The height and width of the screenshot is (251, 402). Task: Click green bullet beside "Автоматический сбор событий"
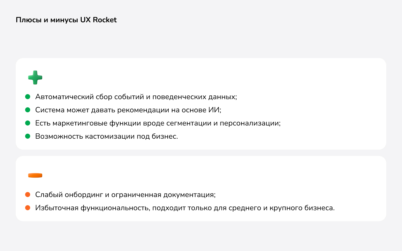click(28, 97)
